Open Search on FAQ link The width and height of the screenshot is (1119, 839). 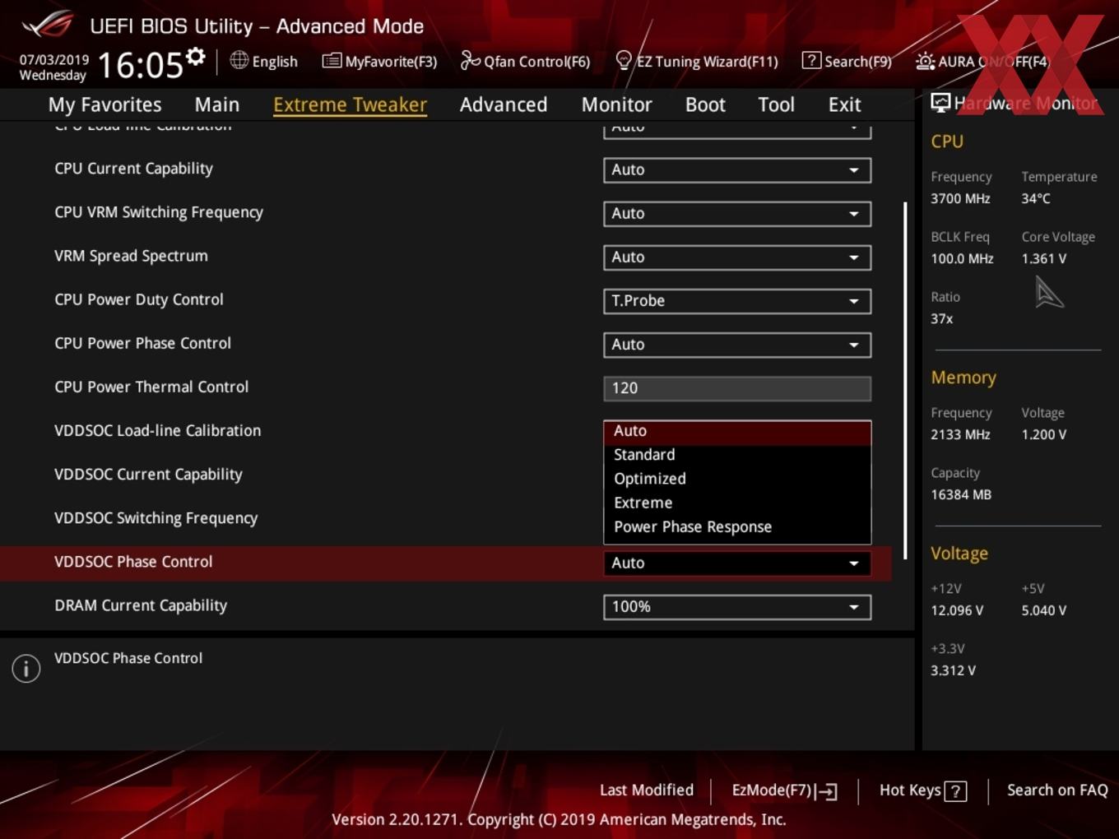[1057, 790]
